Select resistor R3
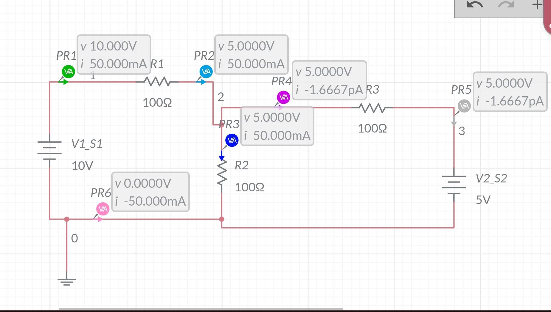551x312 pixels. (x=372, y=108)
